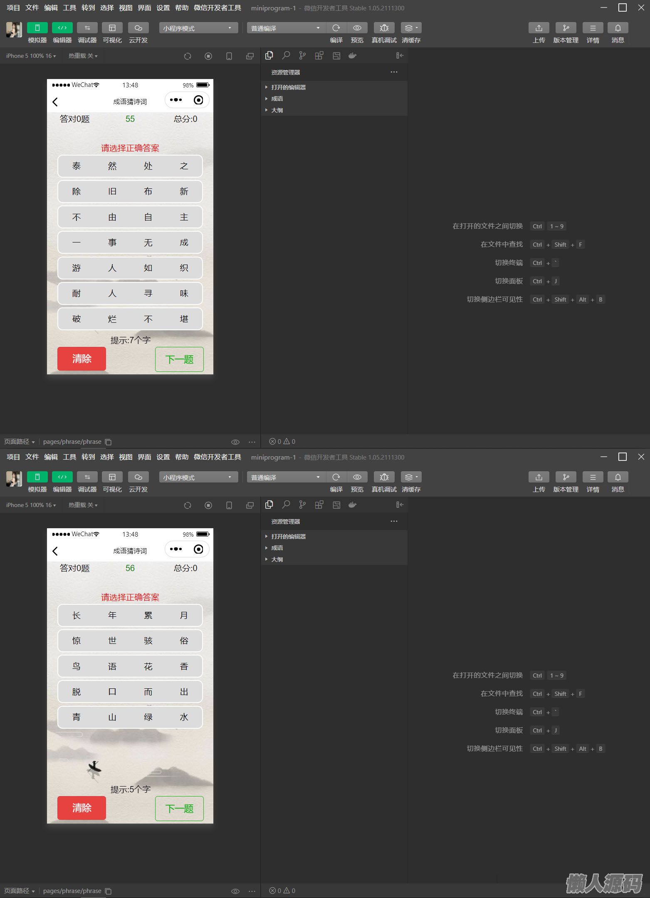Open 详情 details icon in upper window

point(593,28)
